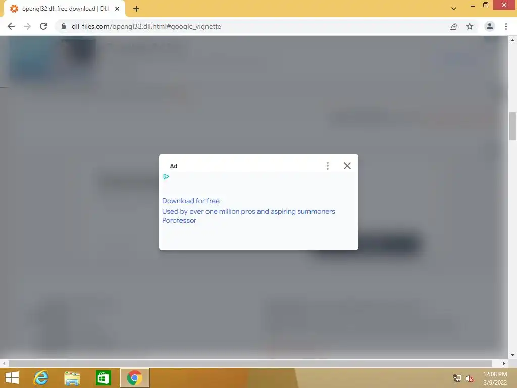Screen dimensions: 517x388
Task: Click the vertical scrollbar up arrow
Action: [512, 40]
